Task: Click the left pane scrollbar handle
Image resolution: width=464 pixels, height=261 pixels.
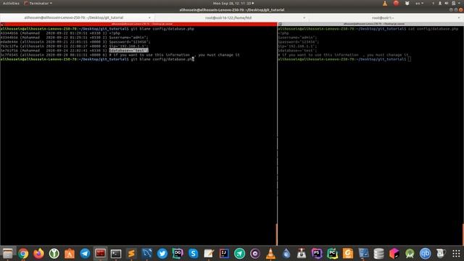Action: [277, 235]
